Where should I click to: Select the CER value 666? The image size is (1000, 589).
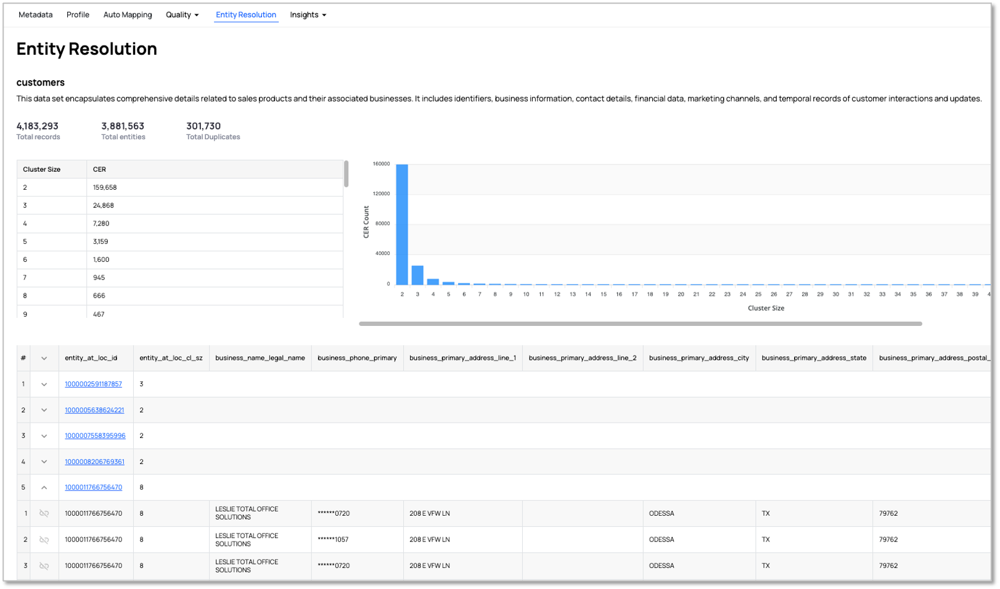click(99, 296)
